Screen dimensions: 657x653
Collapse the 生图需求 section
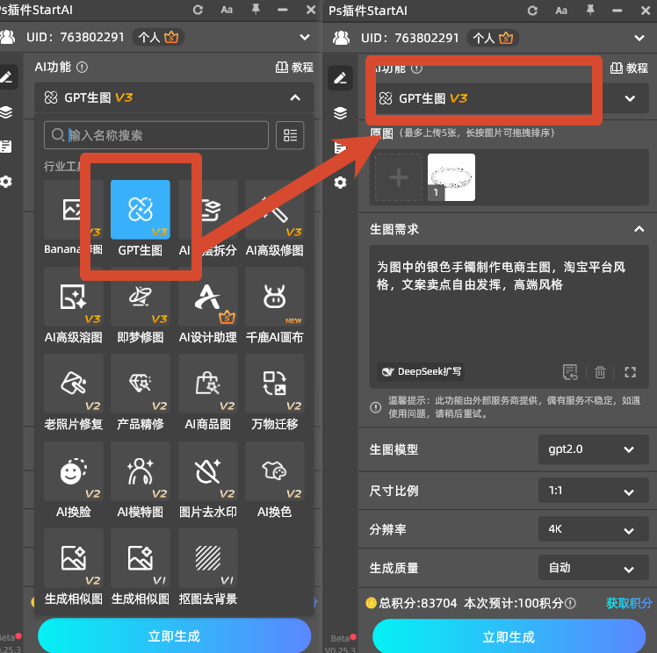(x=639, y=229)
